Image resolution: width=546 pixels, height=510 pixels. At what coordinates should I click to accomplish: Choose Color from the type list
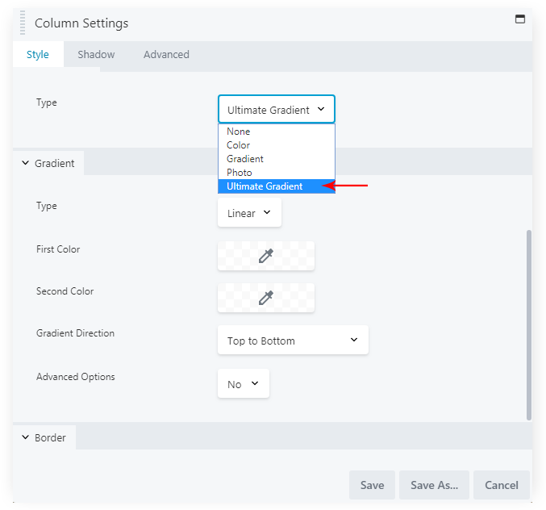click(x=239, y=145)
